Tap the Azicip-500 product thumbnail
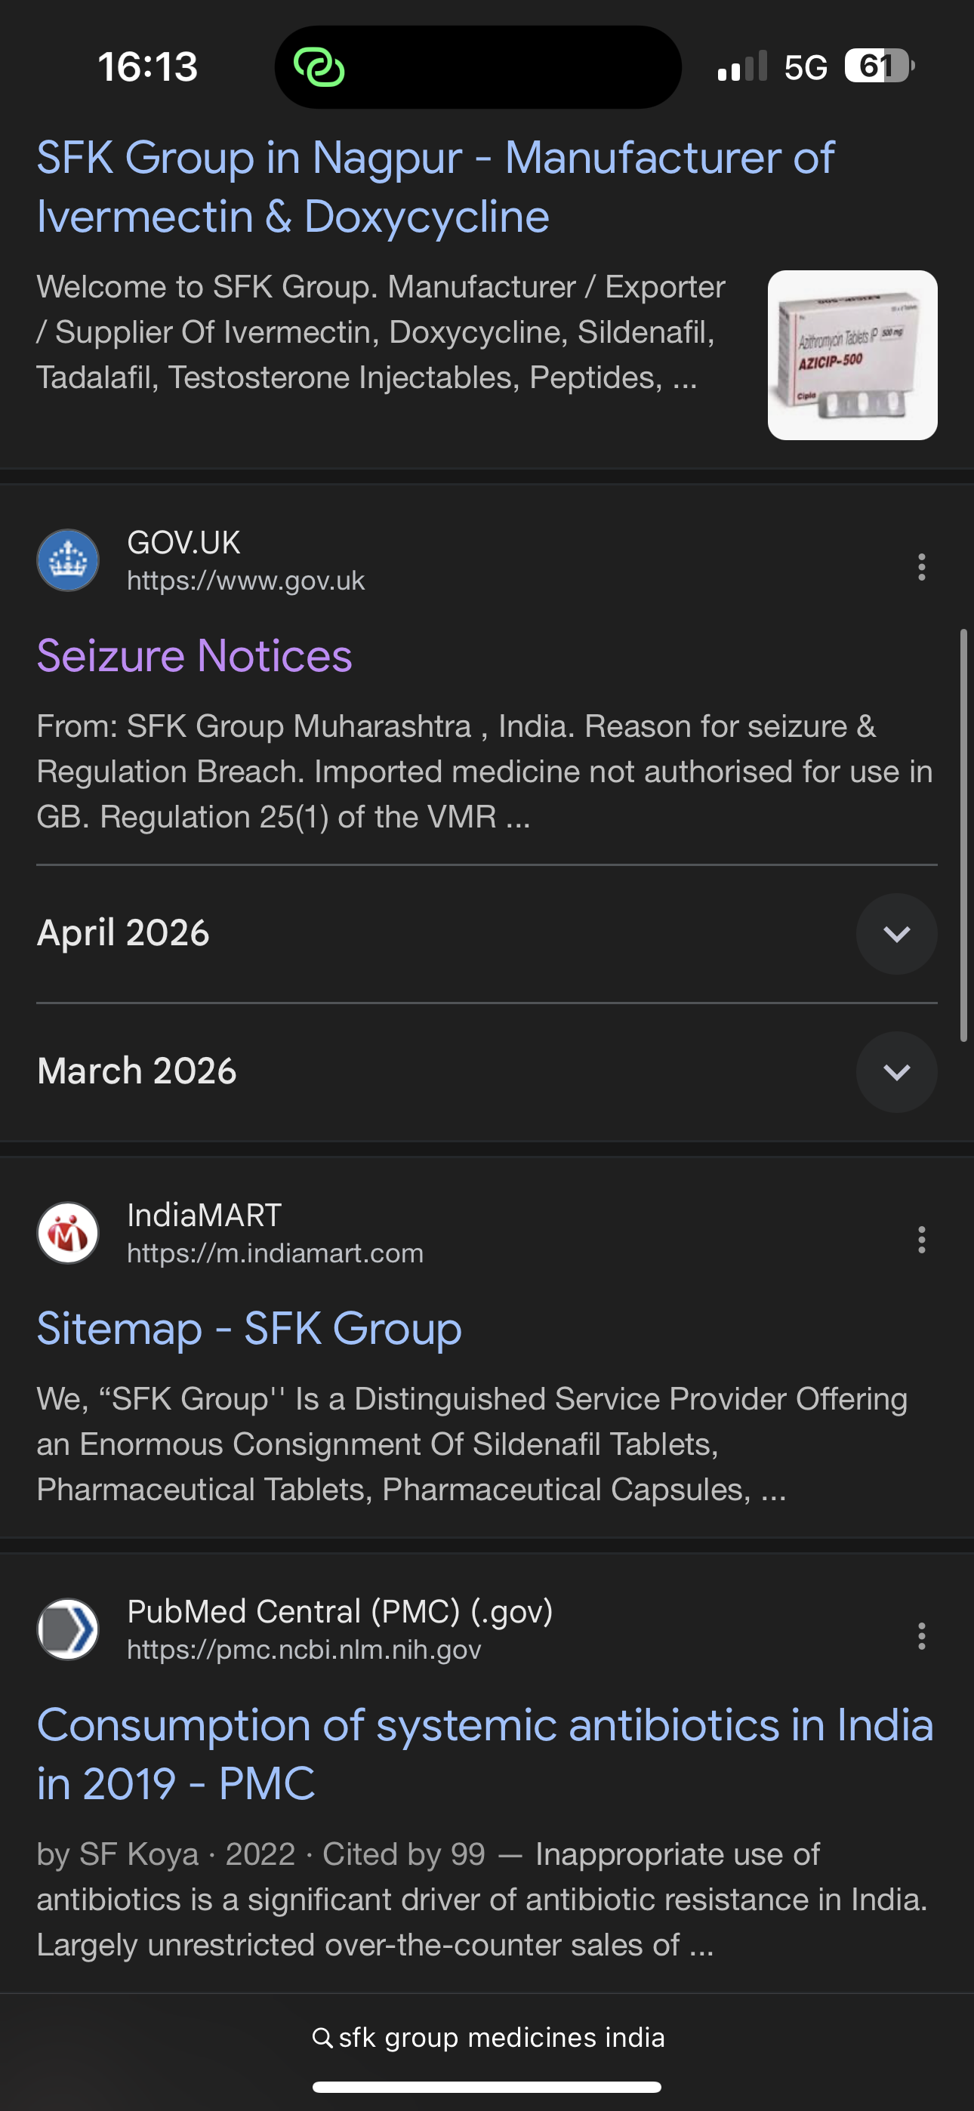974x2111 pixels. pyautogui.click(x=852, y=355)
